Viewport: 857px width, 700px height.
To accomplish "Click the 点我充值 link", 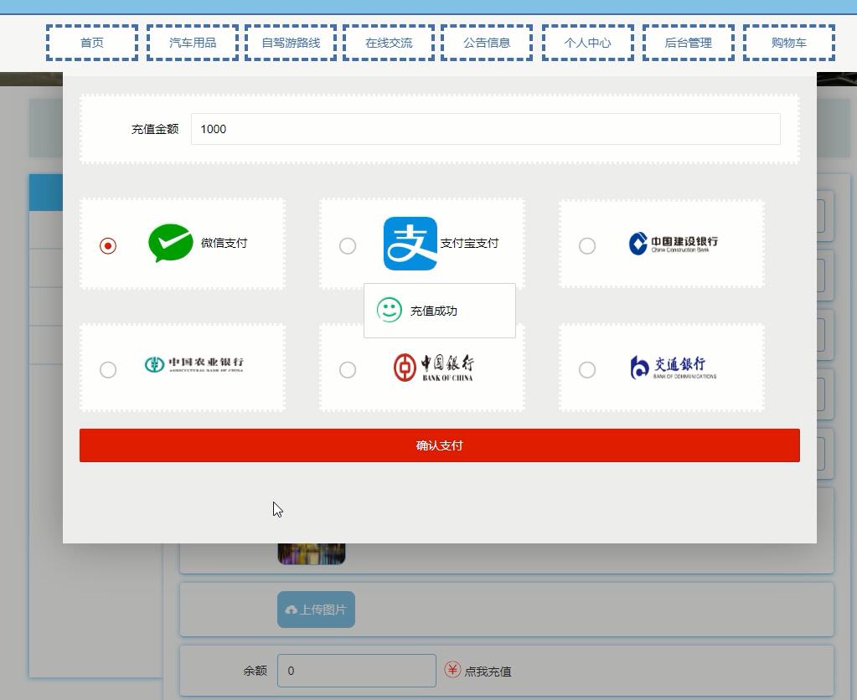I will click(x=488, y=672).
